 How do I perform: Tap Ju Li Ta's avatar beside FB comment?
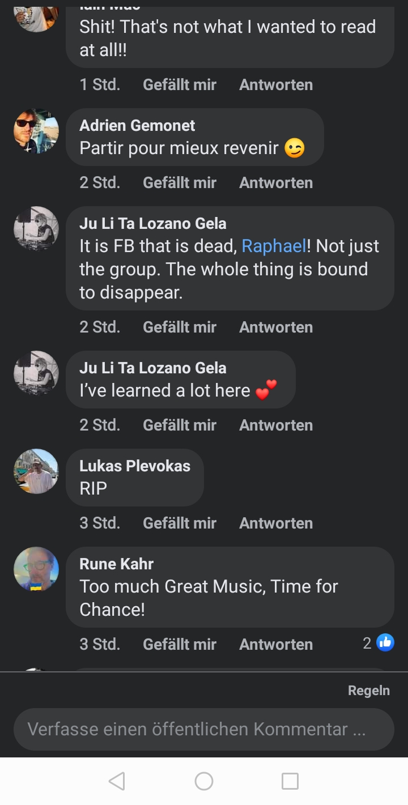[x=36, y=229]
